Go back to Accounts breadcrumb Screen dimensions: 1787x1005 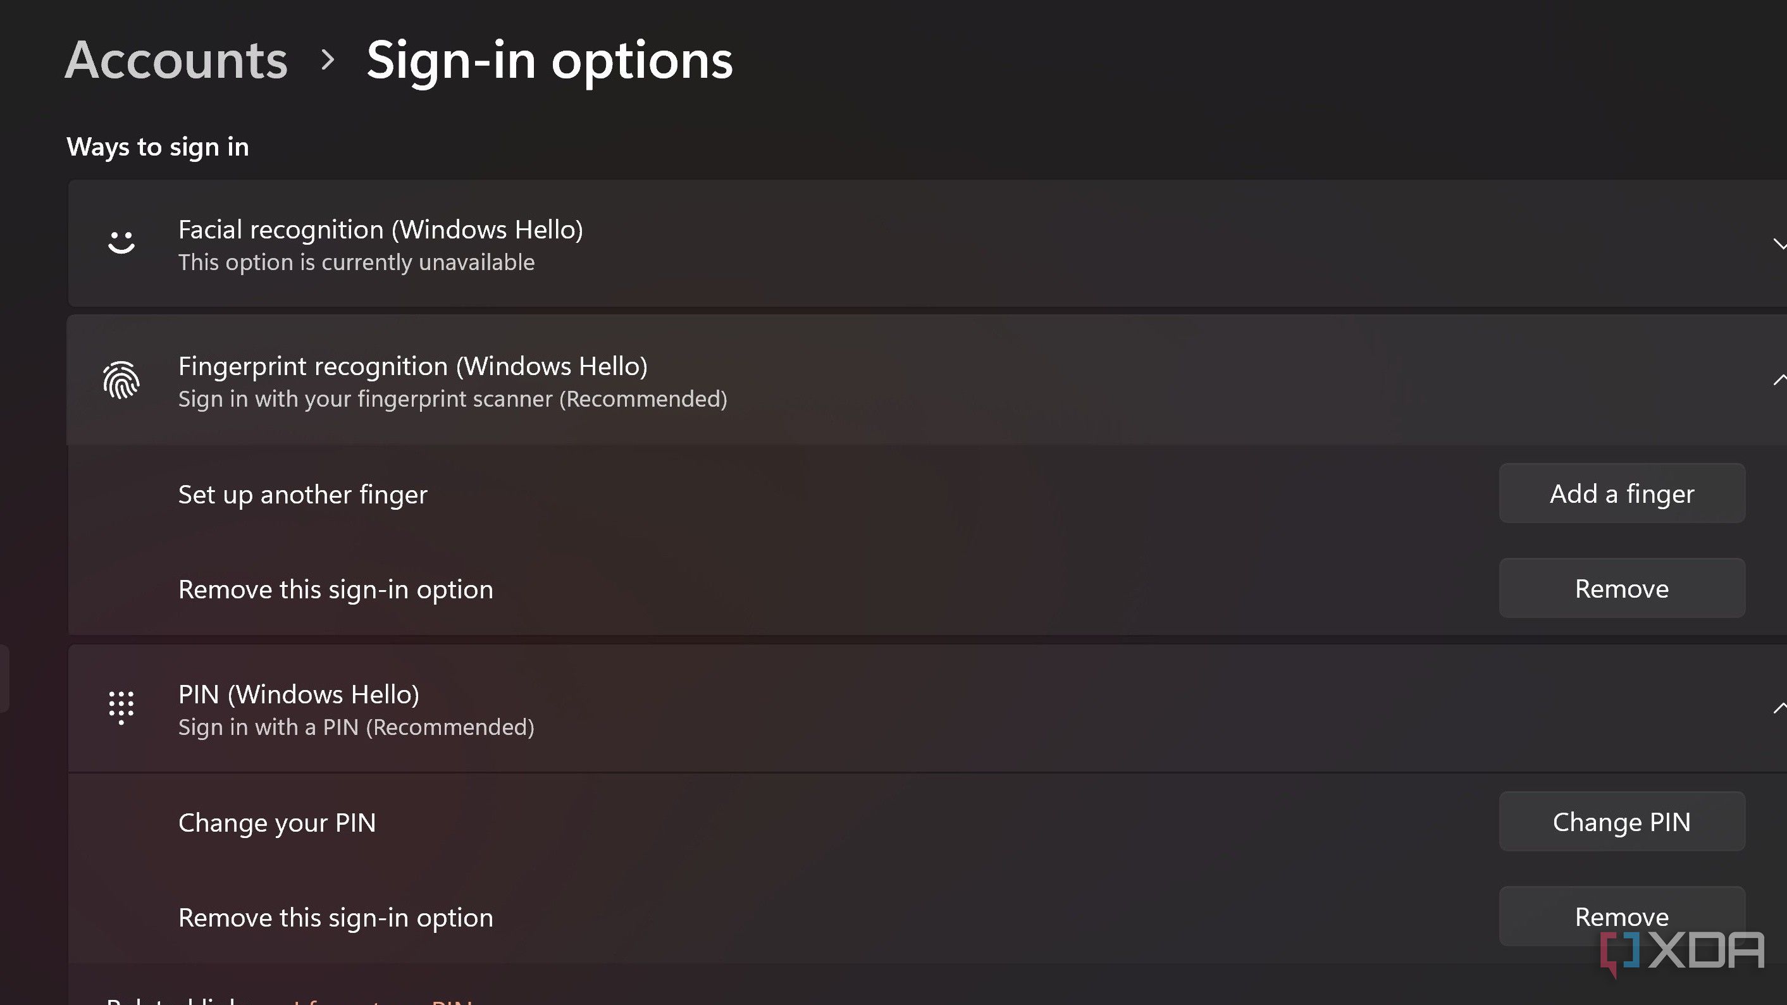pos(176,59)
